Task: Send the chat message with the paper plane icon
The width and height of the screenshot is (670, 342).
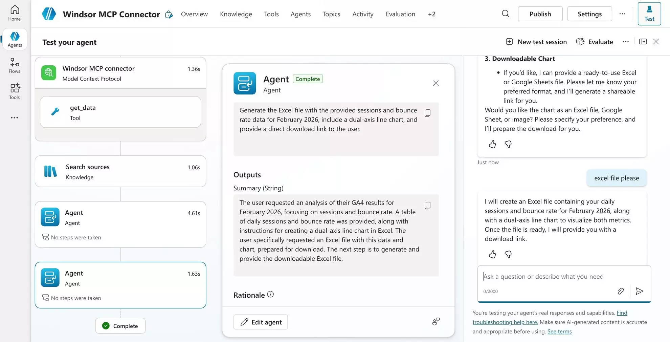Action: [639, 291]
